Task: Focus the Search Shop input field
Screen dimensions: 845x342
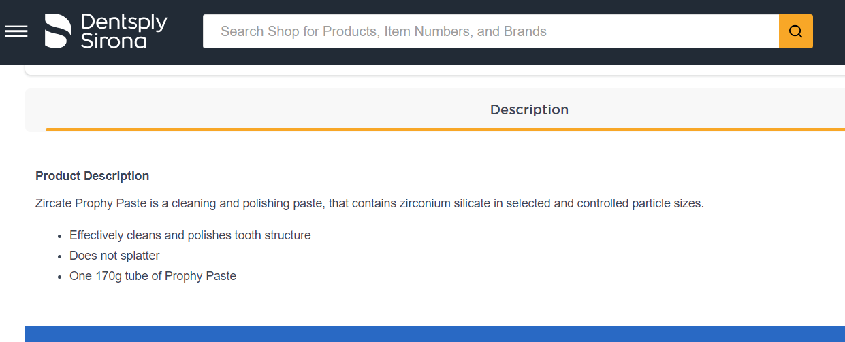Action: pos(490,31)
